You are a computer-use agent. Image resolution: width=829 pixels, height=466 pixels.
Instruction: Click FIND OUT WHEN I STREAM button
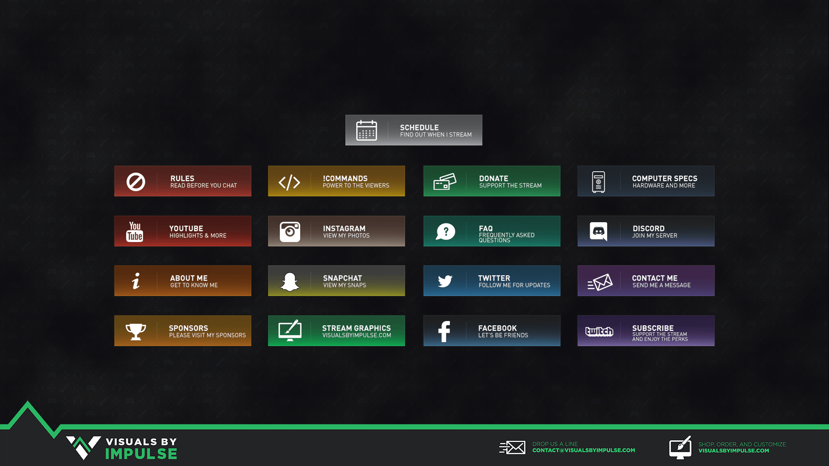[x=414, y=130]
